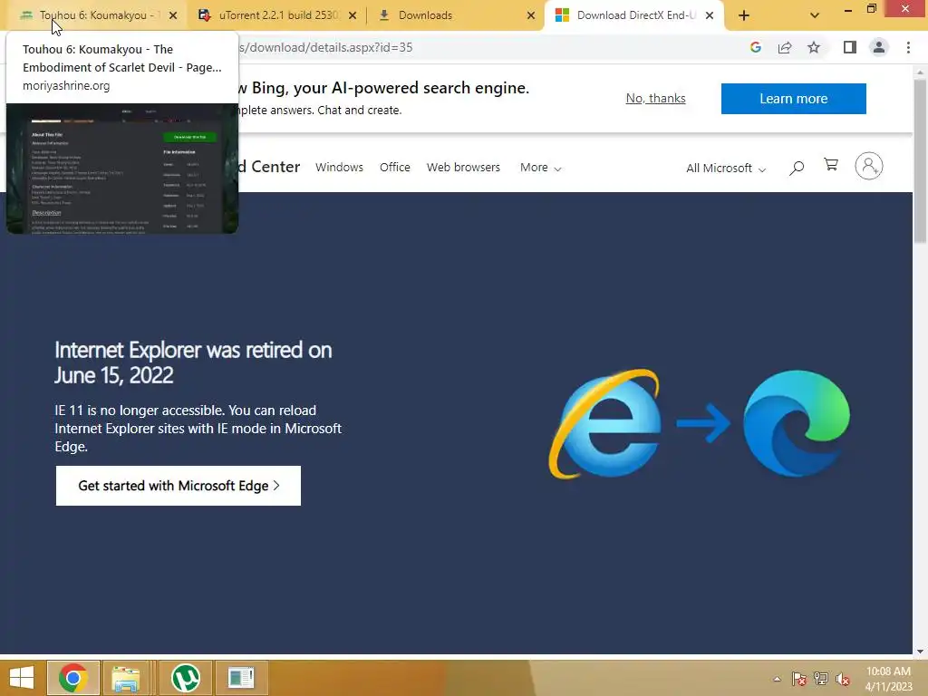Open File Explorer from the taskbar

pos(126,678)
